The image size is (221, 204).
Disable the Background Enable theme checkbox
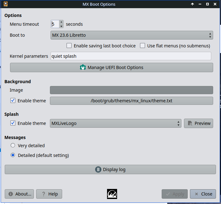13,101
